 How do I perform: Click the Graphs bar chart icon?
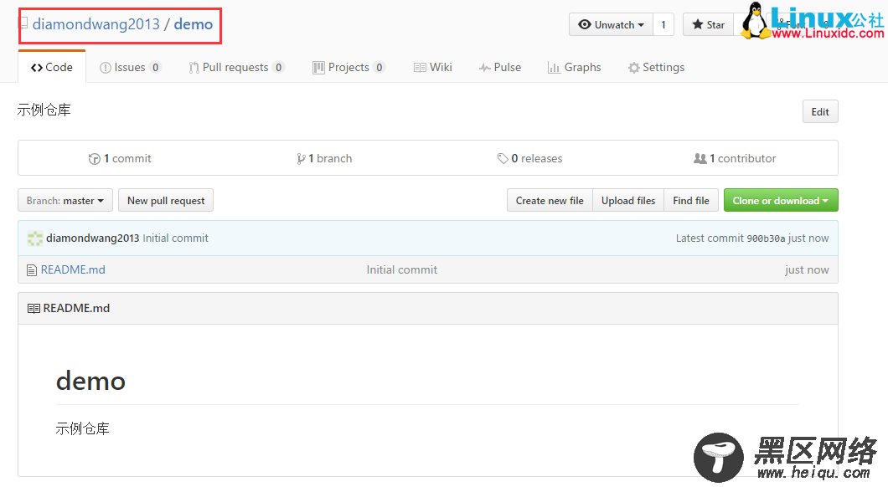554,68
